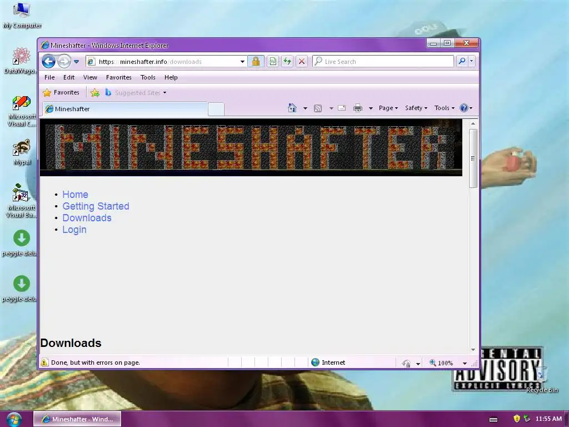Click the My Computer desktop icon
569x427 pixels.
(x=22, y=15)
